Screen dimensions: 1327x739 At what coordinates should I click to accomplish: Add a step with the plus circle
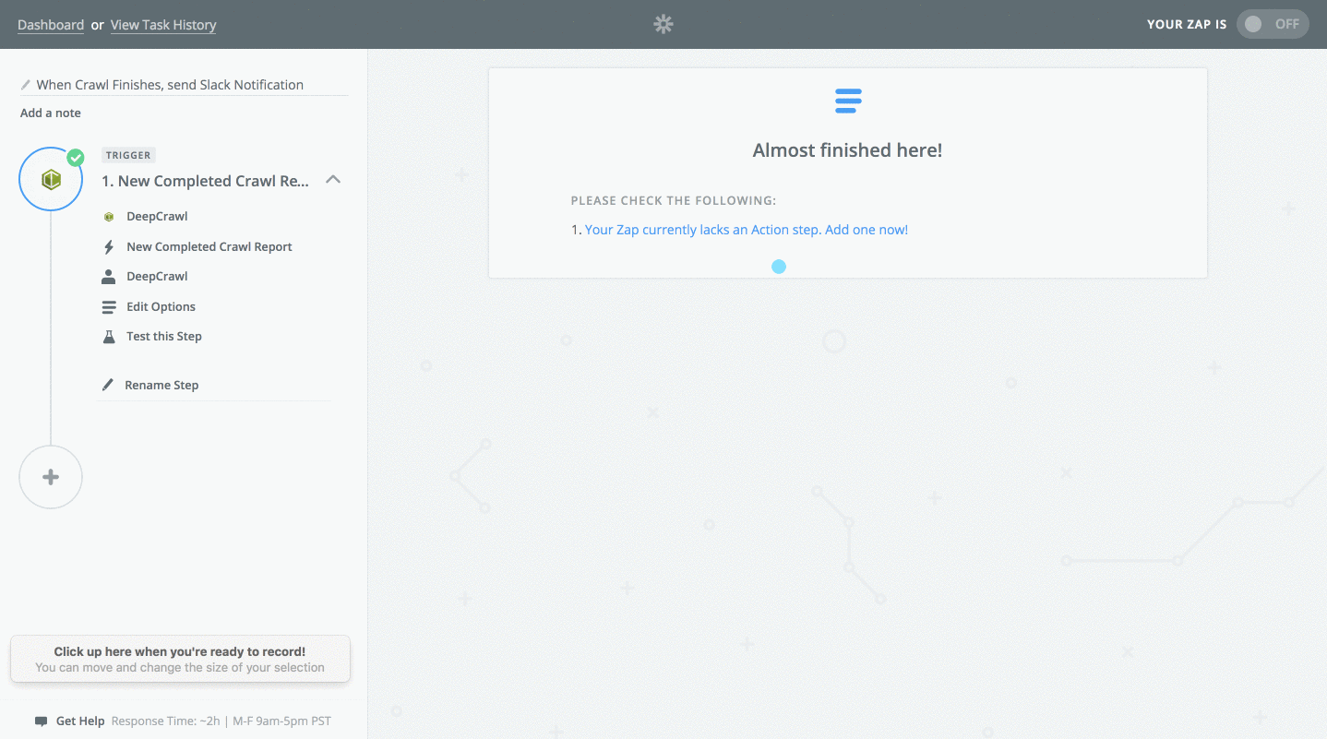coord(51,477)
